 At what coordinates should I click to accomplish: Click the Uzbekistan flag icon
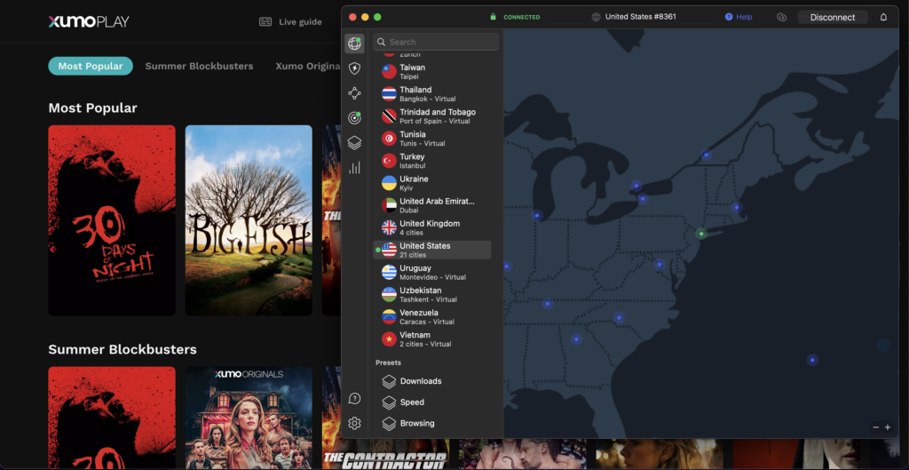point(389,294)
